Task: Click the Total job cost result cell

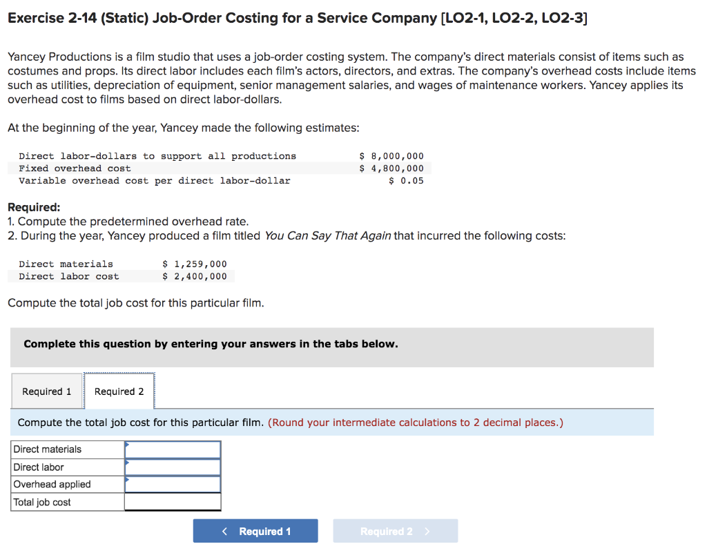Action: click(x=173, y=502)
